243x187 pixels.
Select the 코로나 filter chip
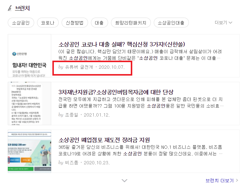[48, 22]
